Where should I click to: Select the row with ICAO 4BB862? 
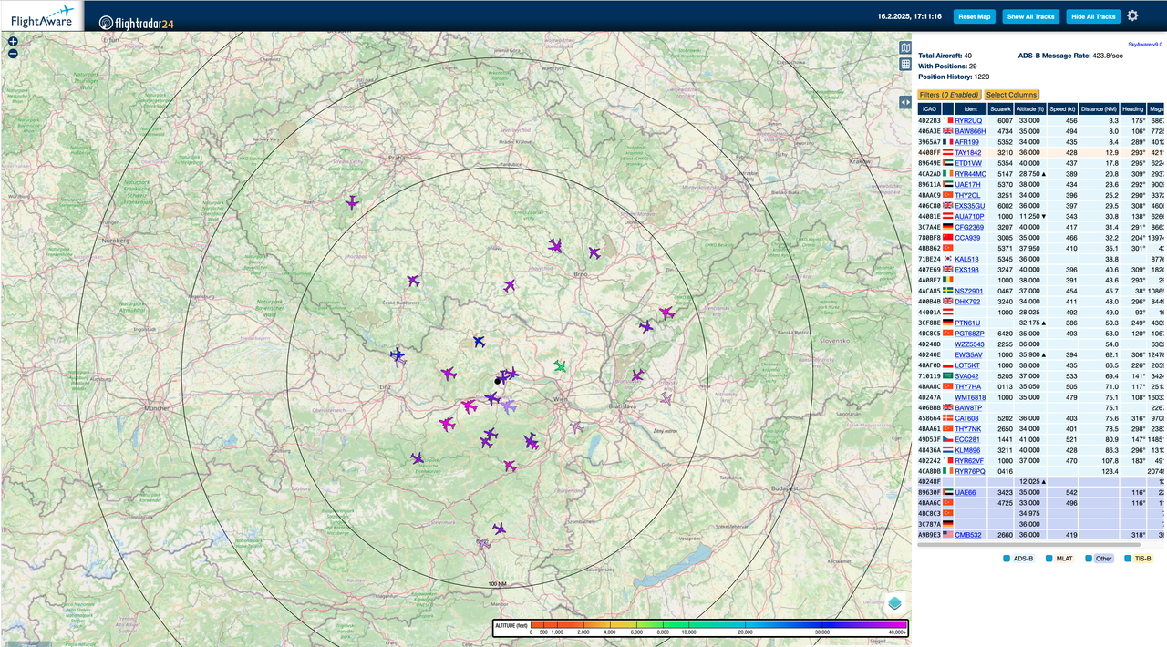(1042, 248)
